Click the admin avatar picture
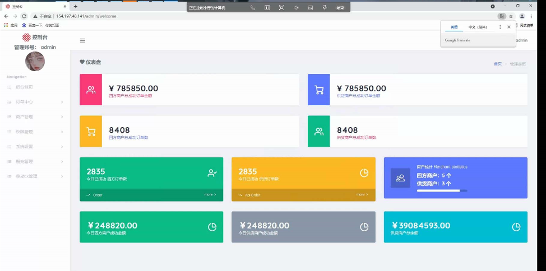Screen dimensions: 546x271 (x=35, y=61)
